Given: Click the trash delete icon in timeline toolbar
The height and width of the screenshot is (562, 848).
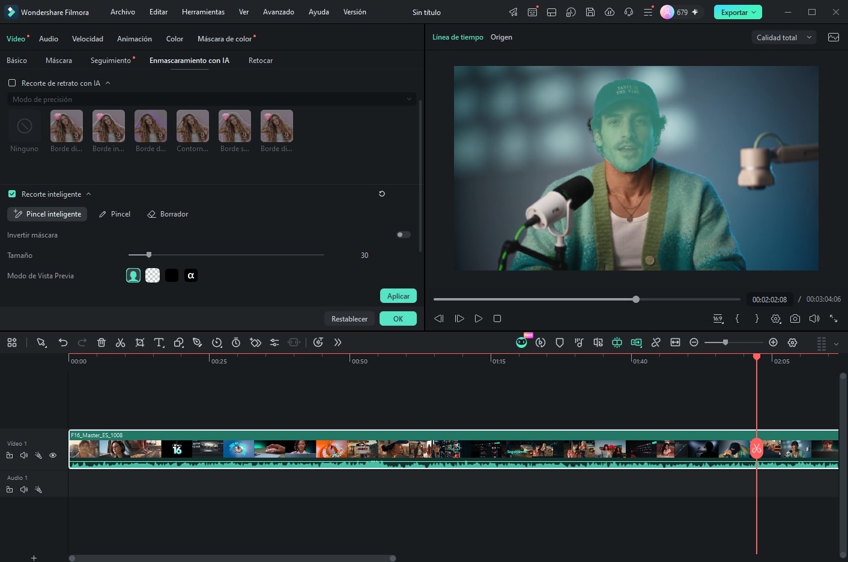Looking at the screenshot, I should [101, 342].
